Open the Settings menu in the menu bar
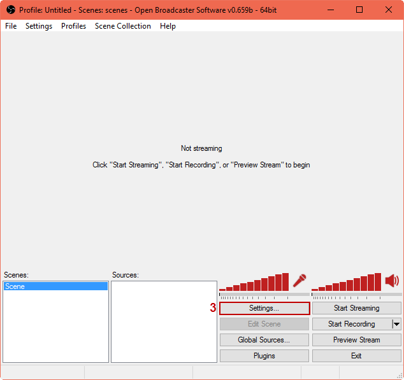Image resolution: width=404 pixels, height=380 pixels. click(x=39, y=26)
